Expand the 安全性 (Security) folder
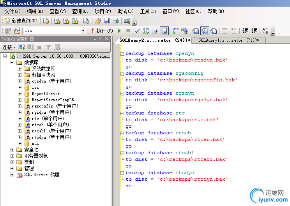Screen dimensions: 290x206 pos(12,150)
